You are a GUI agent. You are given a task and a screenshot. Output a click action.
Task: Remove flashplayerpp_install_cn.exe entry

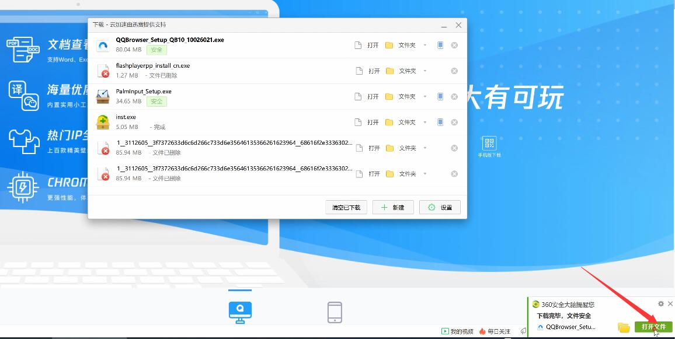454,71
